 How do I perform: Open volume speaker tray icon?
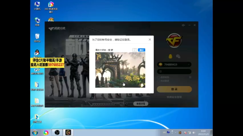coord(194,133)
